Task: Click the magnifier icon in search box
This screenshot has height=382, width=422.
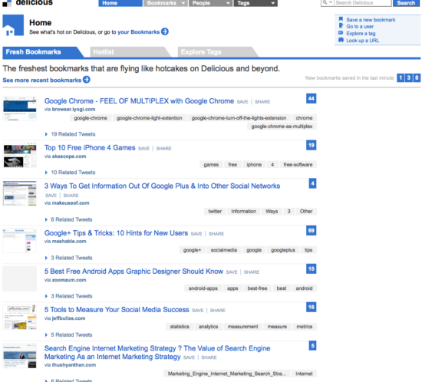Action: [x=325, y=2]
